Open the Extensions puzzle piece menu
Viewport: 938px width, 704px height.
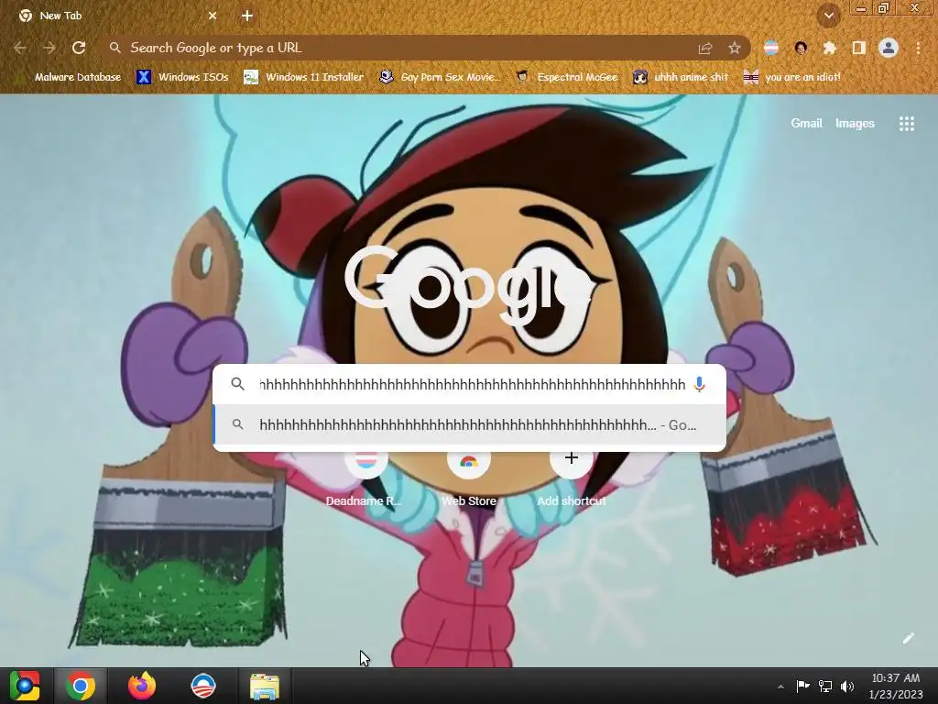click(830, 48)
